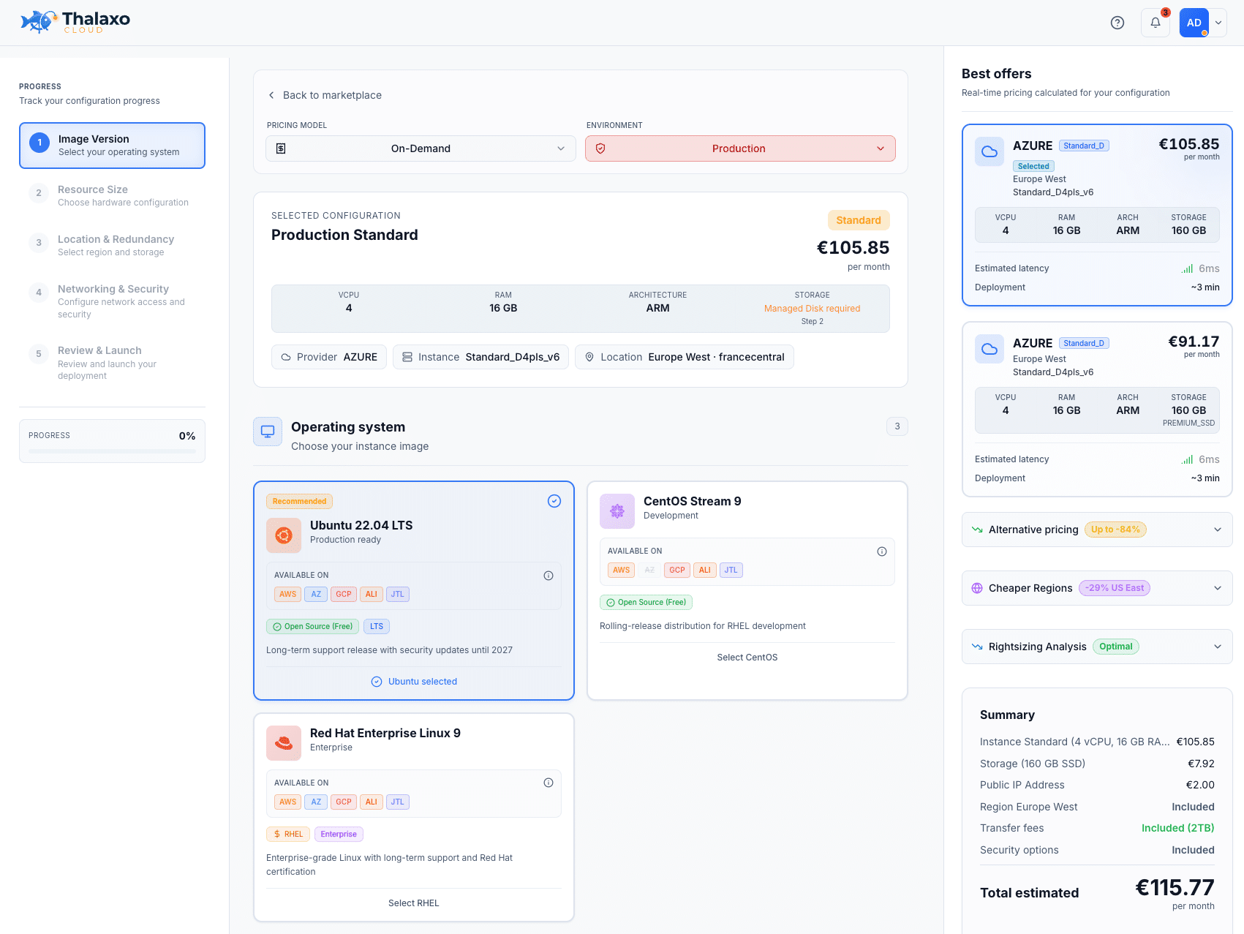Viewport: 1244px width, 934px height.
Task: Click the RHEL paid license tag
Action: click(288, 834)
